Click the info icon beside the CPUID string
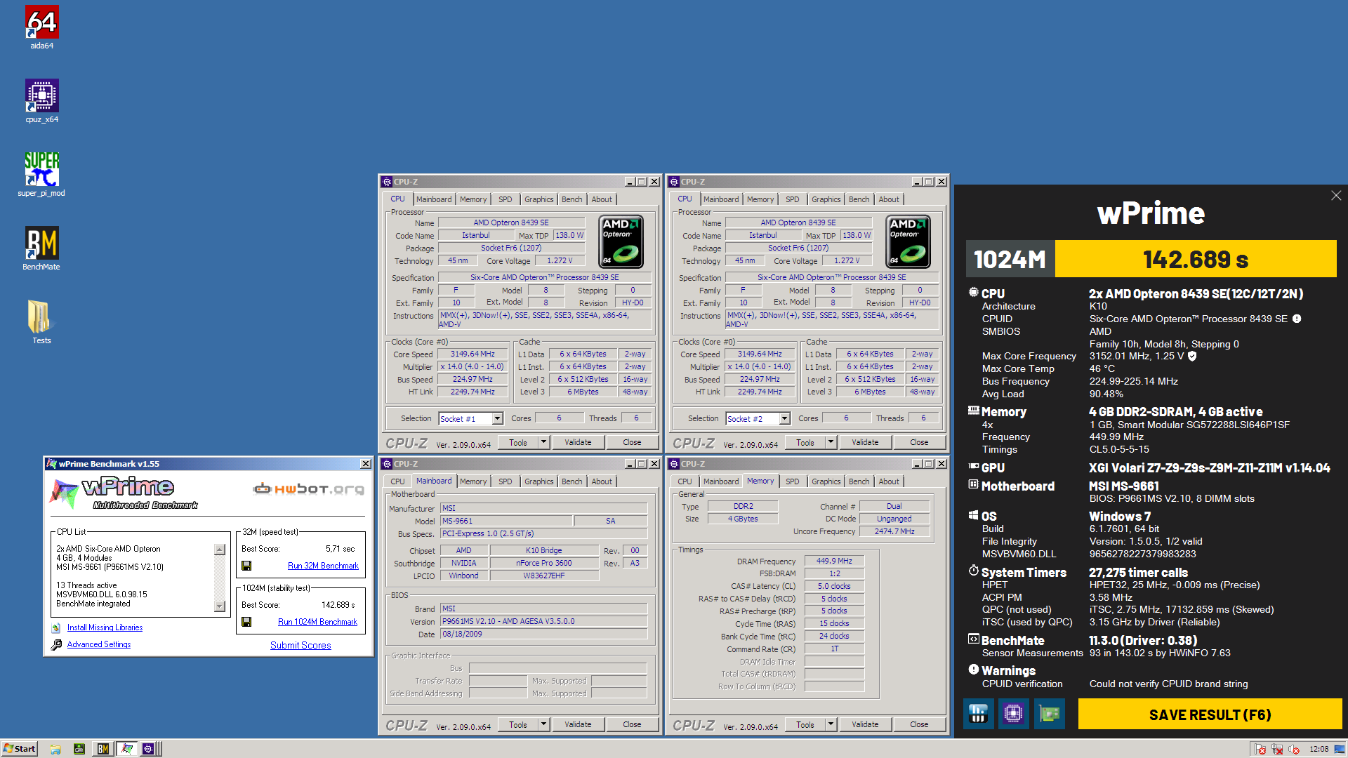This screenshot has height=758, width=1348. pyautogui.click(x=1297, y=319)
